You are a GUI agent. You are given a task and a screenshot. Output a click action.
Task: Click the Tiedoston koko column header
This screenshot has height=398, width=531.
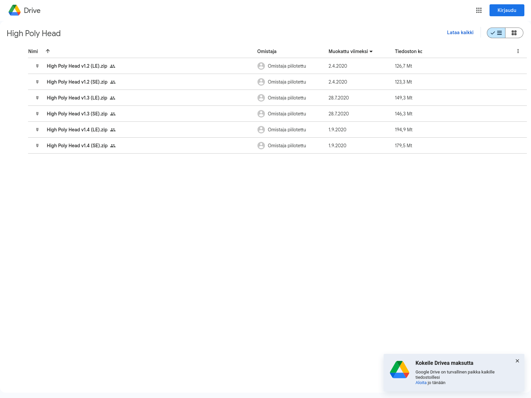409,51
